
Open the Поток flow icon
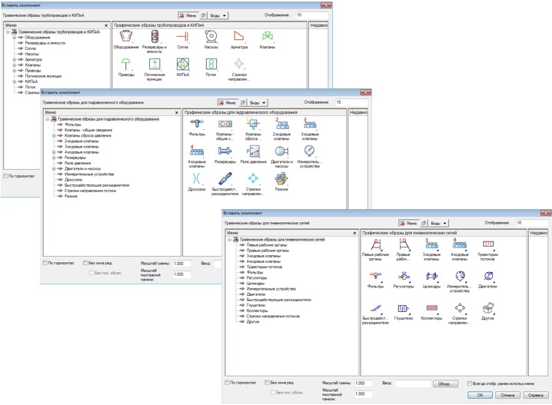(211, 64)
